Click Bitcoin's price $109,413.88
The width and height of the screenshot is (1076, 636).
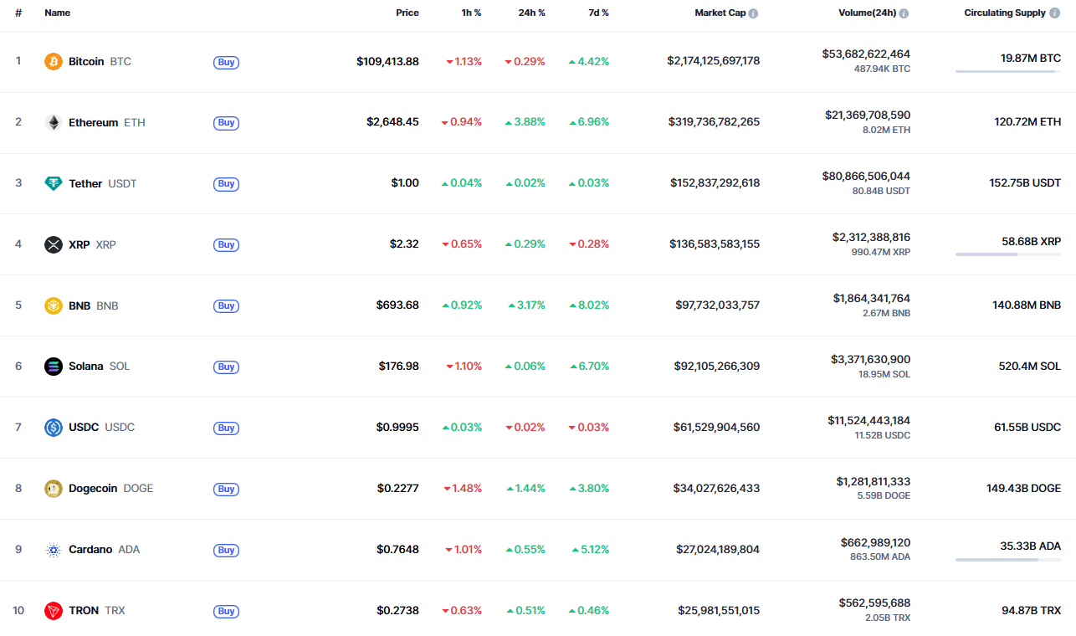[387, 62]
